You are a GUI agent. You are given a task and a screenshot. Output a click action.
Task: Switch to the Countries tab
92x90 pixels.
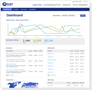tap(32, 9)
